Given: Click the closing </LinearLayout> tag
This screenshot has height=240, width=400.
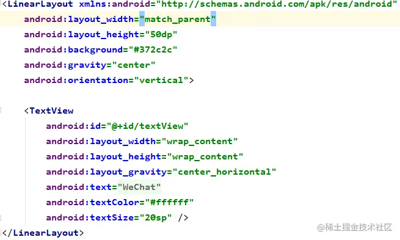Looking at the screenshot, I should pos(43,233).
